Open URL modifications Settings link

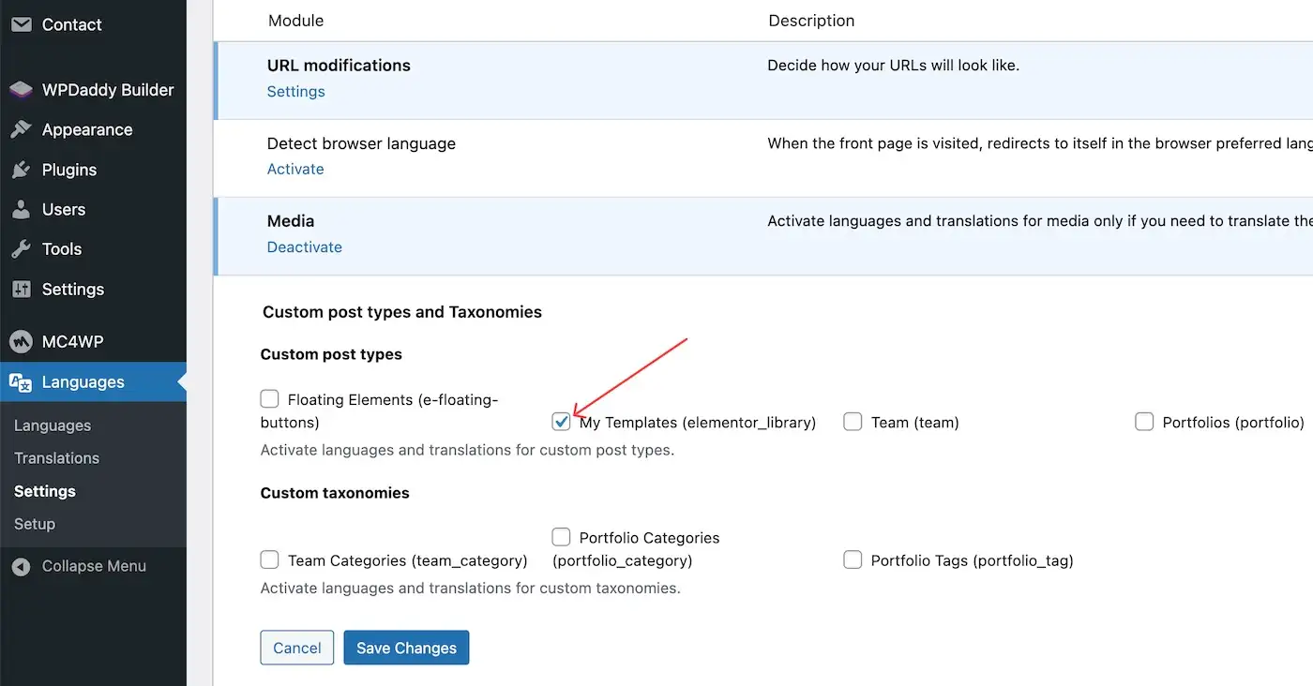[x=295, y=92]
